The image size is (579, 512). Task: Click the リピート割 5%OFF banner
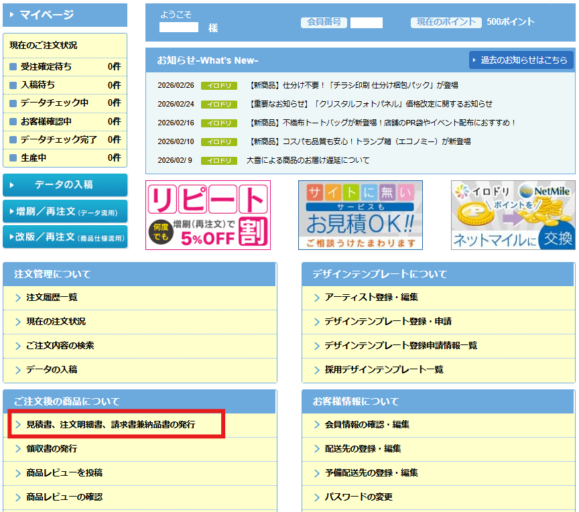click(208, 214)
